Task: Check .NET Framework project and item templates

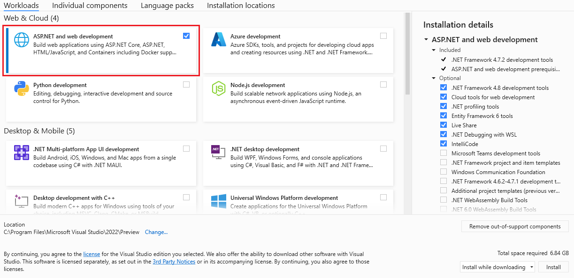Action: (x=444, y=162)
